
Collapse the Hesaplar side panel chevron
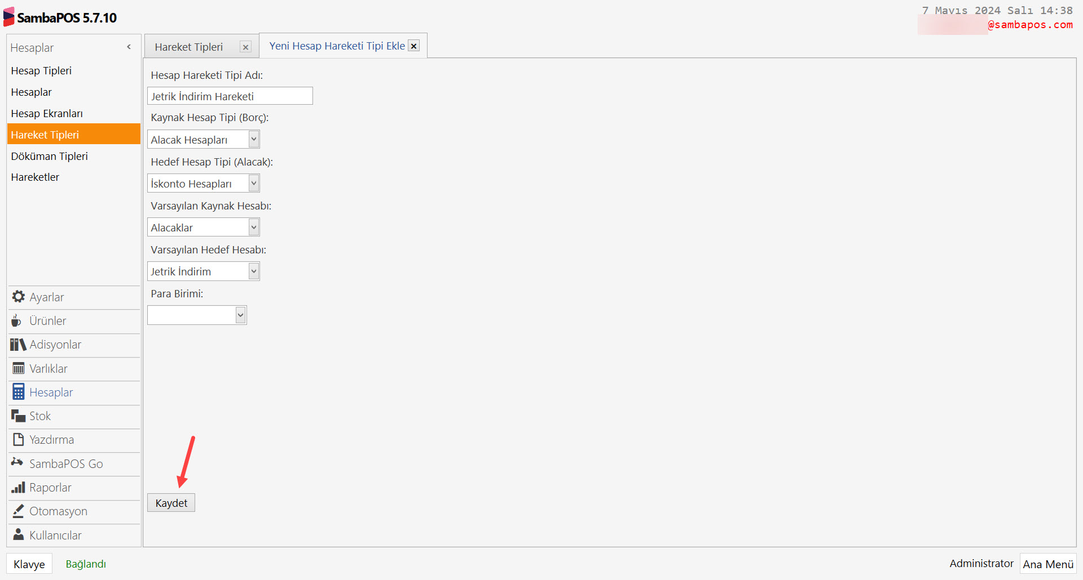pos(129,47)
